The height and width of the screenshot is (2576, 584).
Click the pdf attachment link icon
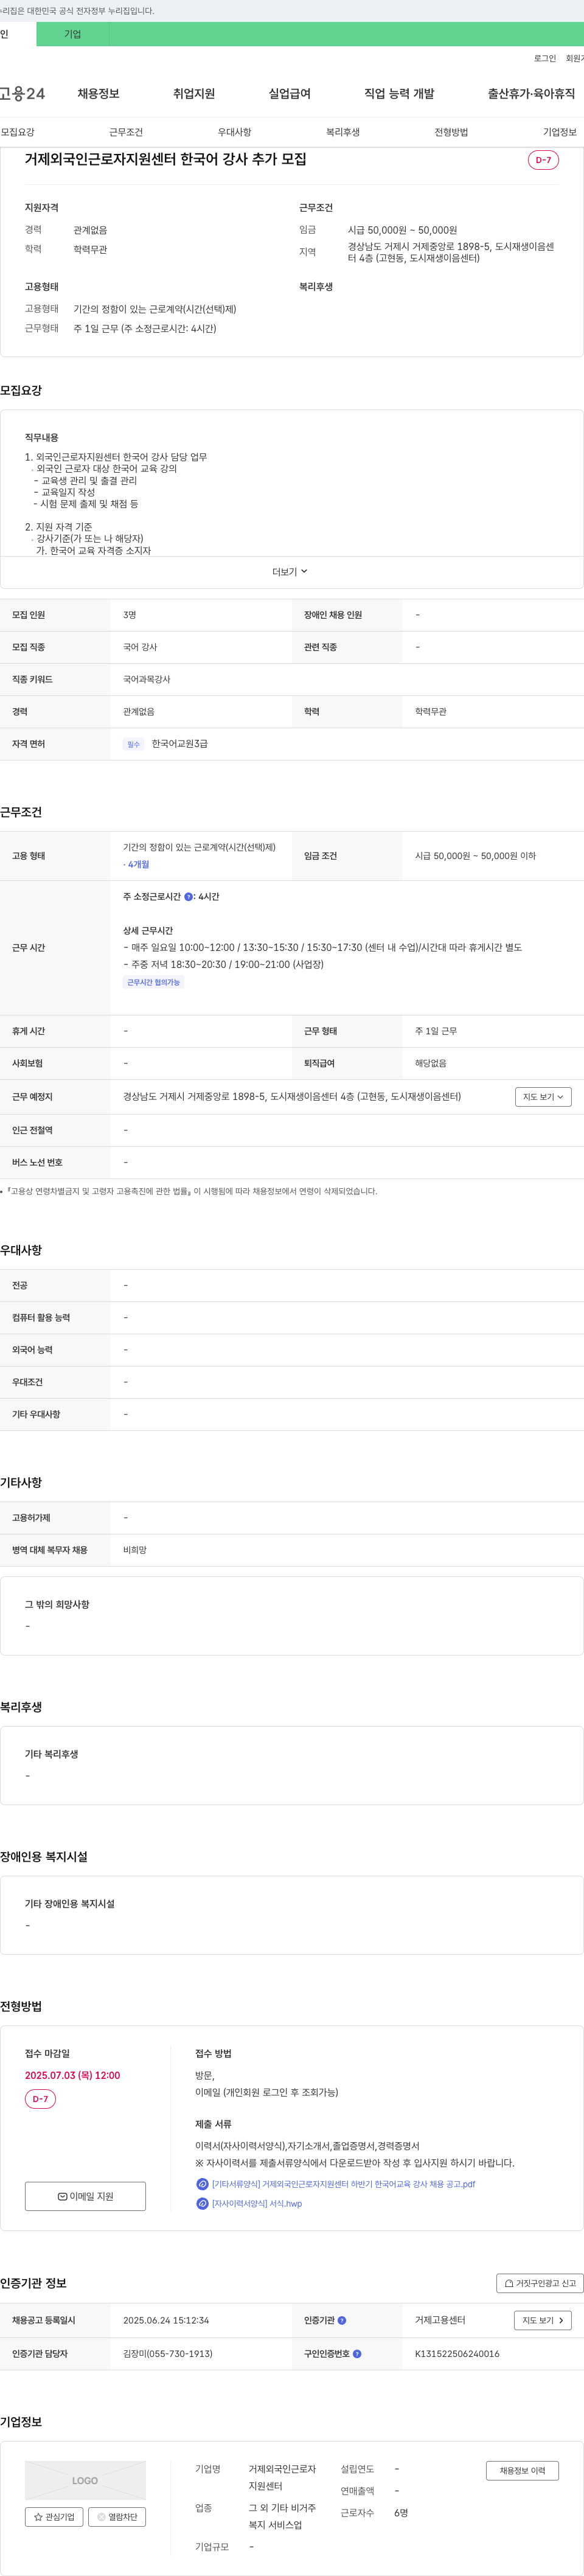tap(202, 2184)
